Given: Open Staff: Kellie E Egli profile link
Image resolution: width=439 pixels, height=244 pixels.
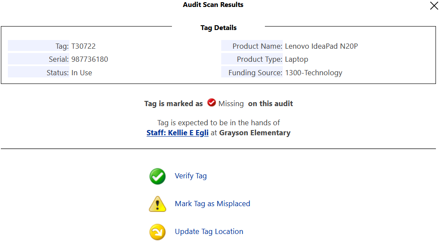Looking at the screenshot, I should 178,133.
